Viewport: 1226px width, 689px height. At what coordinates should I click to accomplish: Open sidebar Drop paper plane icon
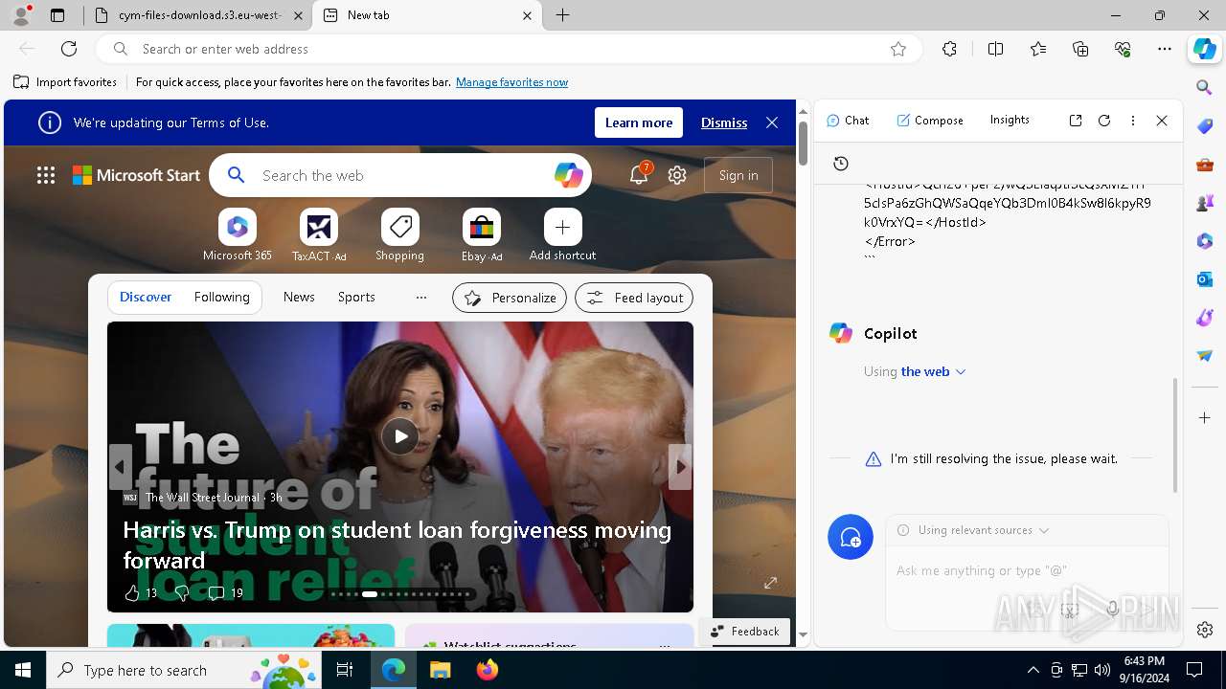point(1205,356)
